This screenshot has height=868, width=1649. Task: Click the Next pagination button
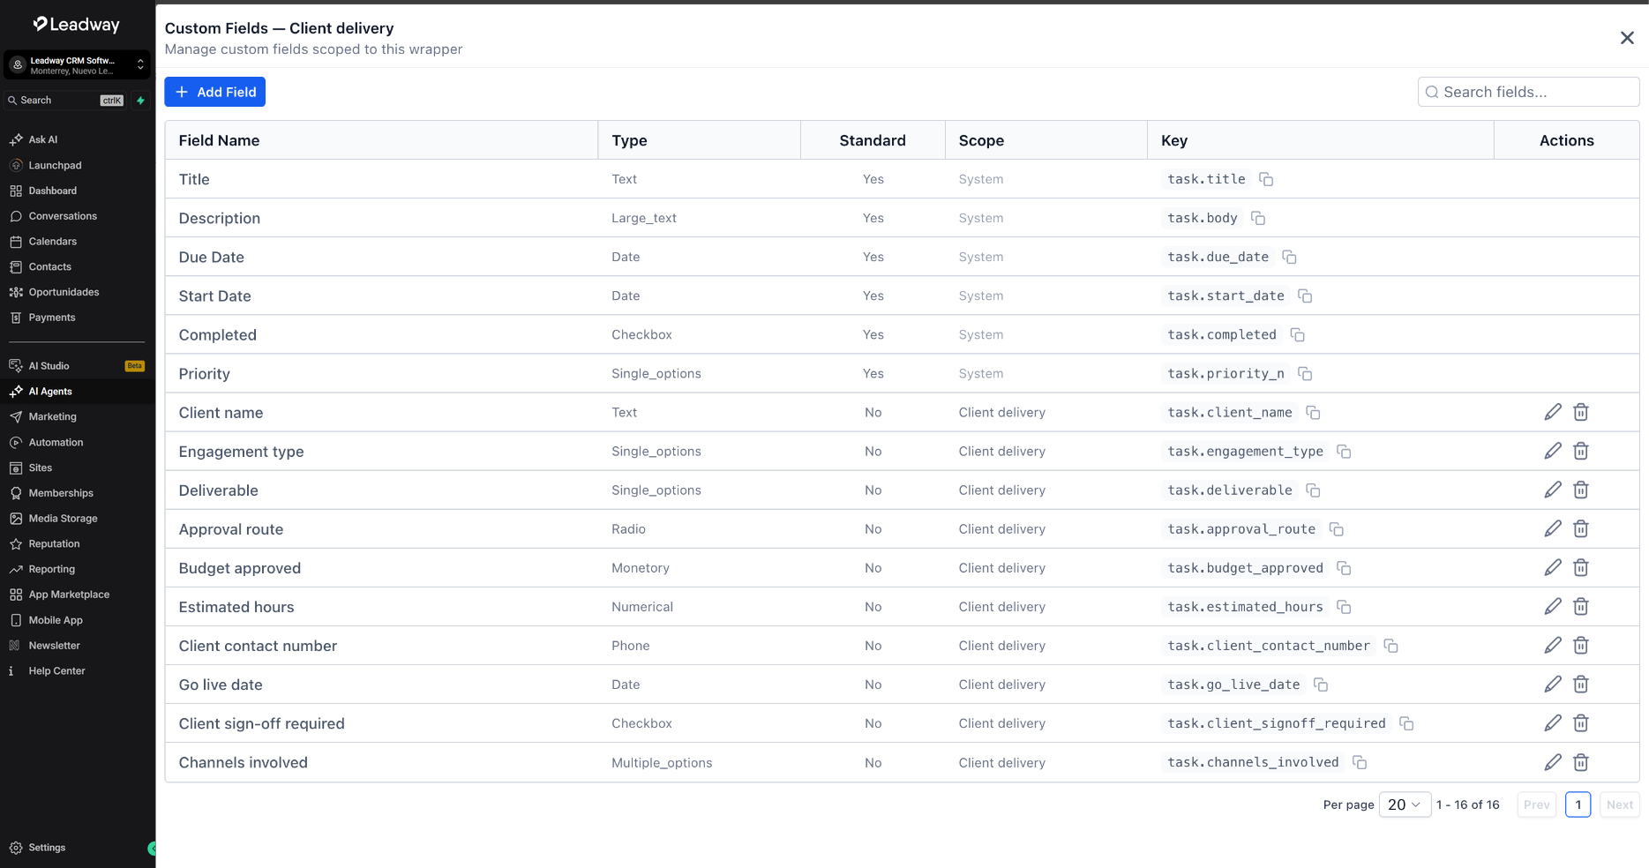tap(1620, 804)
